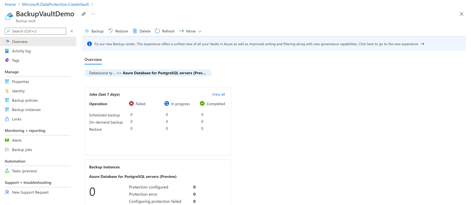
Task: Refresh the vault overview
Action: click(x=165, y=31)
